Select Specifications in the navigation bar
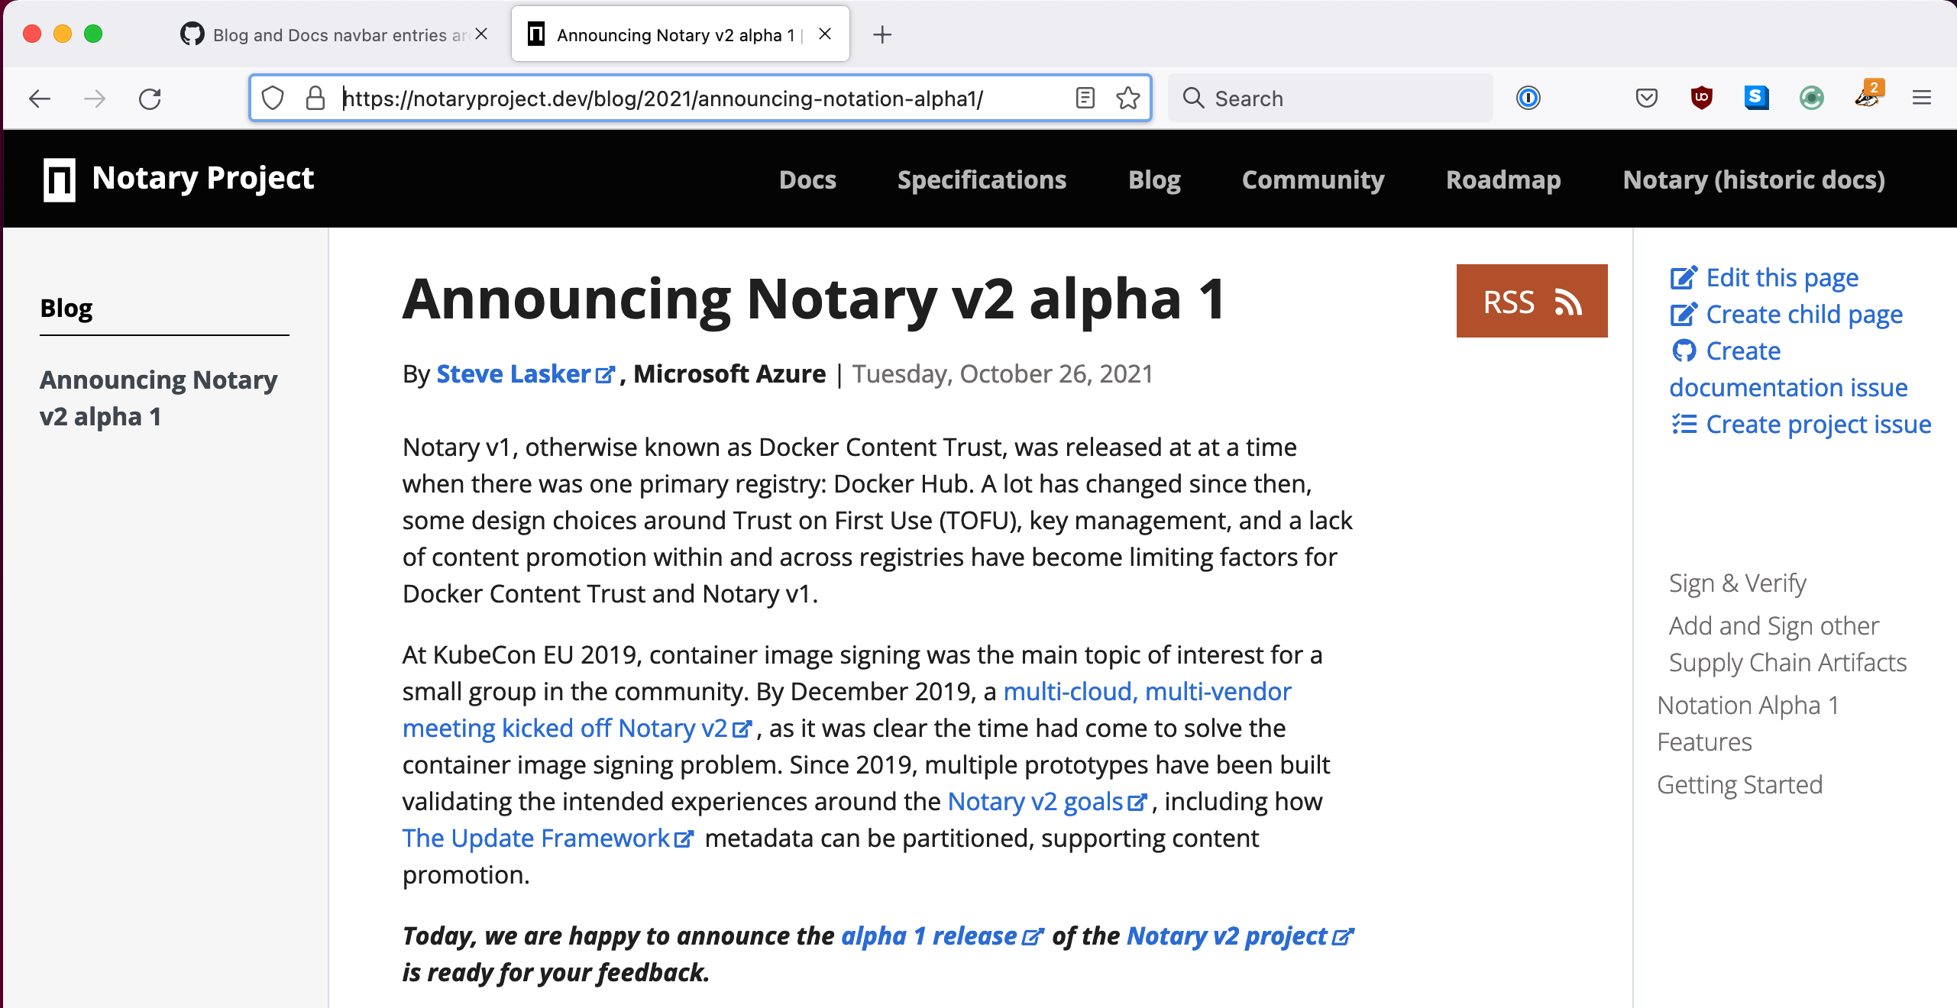1957x1008 pixels. (982, 179)
